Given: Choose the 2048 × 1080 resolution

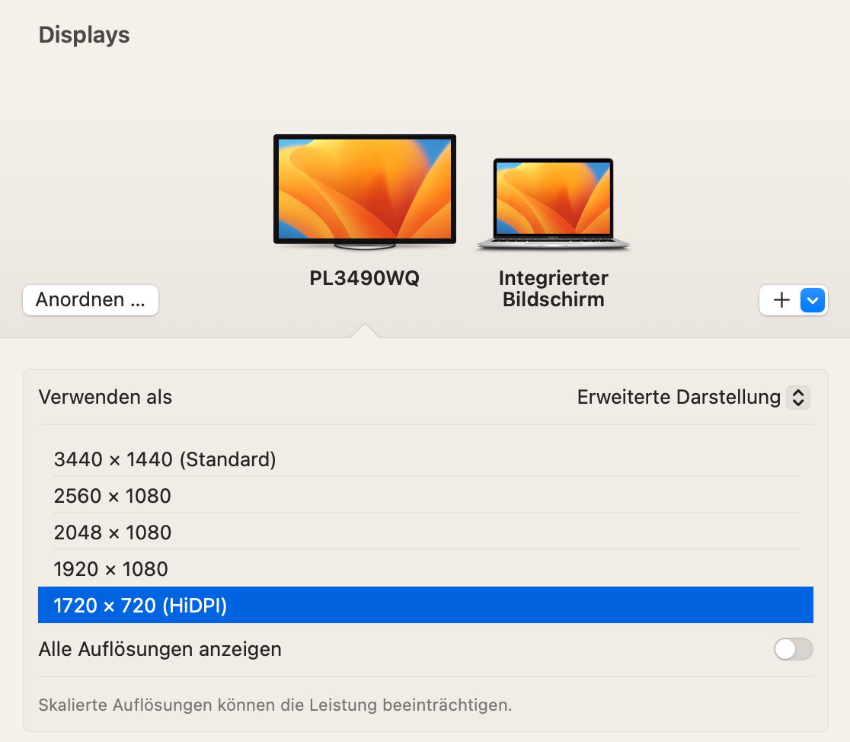Looking at the screenshot, I should point(426,532).
